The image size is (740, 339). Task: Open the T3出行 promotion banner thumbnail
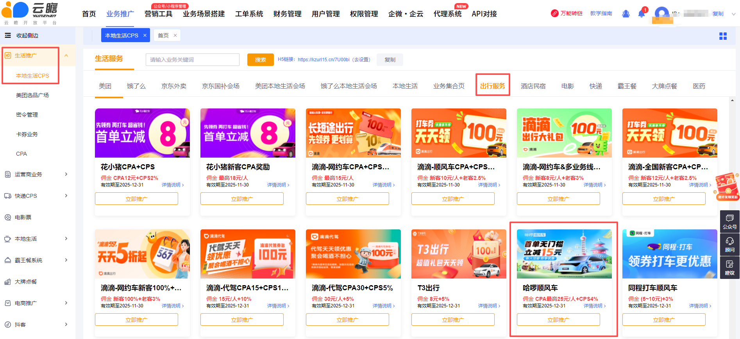click(x=459, y=254)
